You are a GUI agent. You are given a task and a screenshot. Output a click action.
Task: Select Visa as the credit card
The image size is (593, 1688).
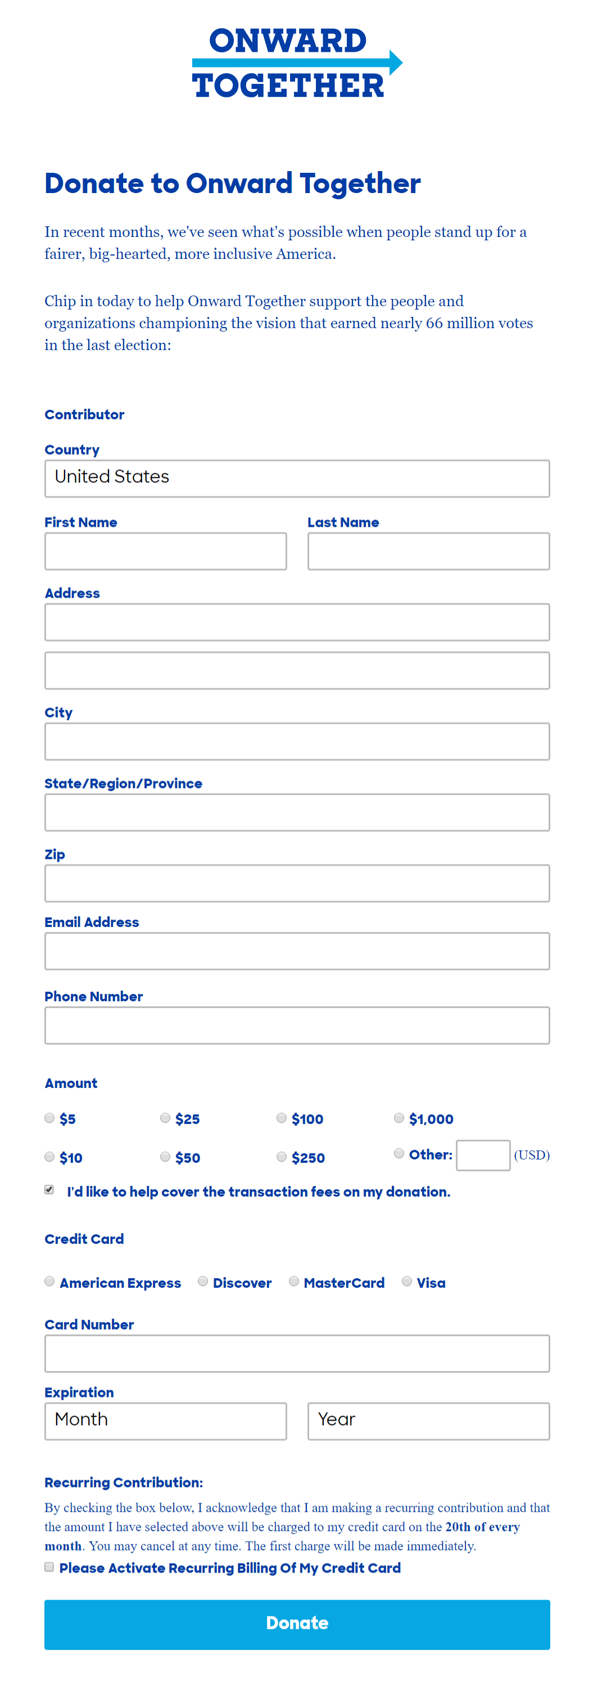407,1281
